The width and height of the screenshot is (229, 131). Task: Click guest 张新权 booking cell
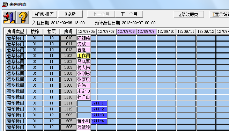coord(84,80)
